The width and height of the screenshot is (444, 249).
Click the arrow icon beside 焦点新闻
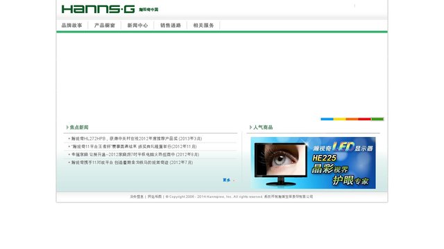pyautogui.click(x=67, y=127)
